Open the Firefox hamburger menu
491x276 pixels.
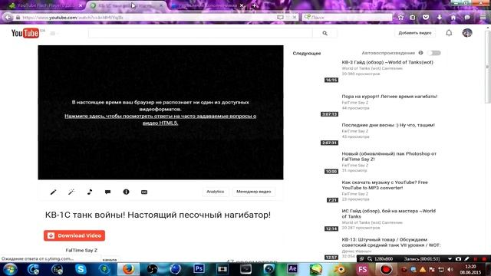click(483, 18)
